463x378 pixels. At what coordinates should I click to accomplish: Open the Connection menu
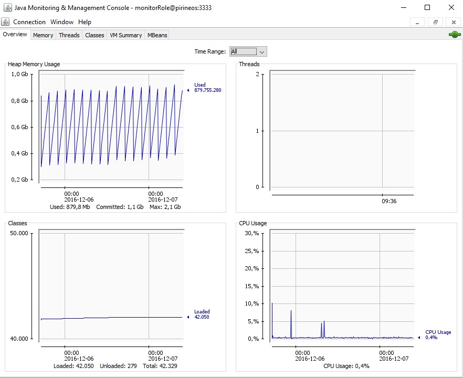pyautogui.click(x=29, y=22)
